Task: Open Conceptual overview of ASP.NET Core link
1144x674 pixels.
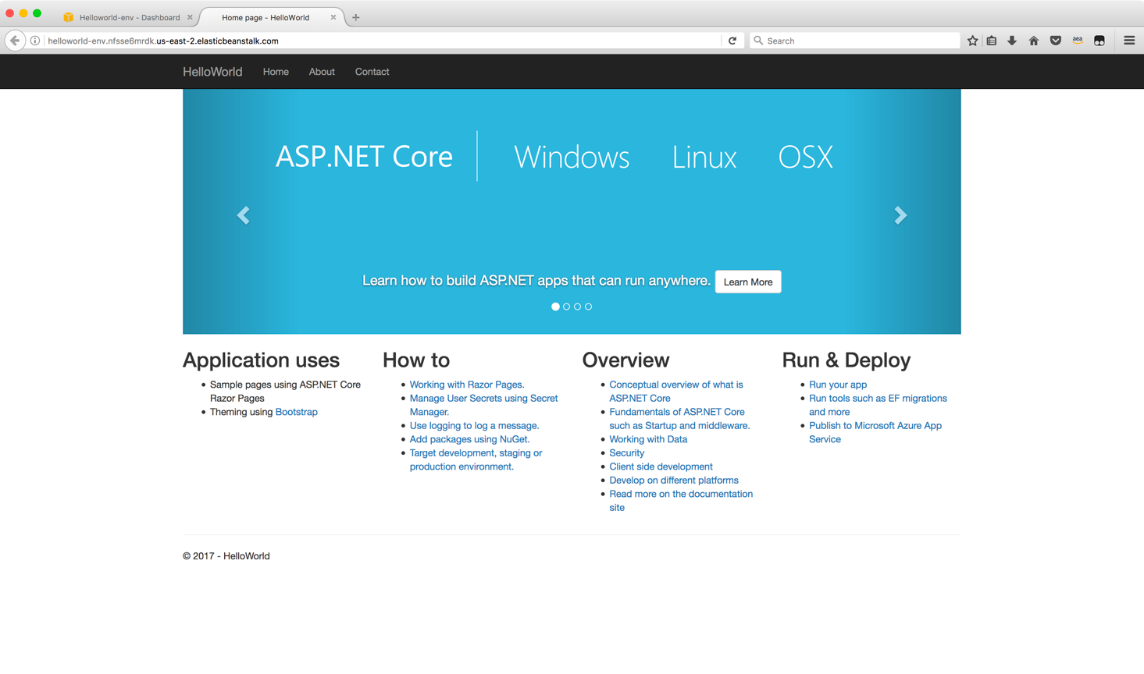Action: tap(676, 392)
